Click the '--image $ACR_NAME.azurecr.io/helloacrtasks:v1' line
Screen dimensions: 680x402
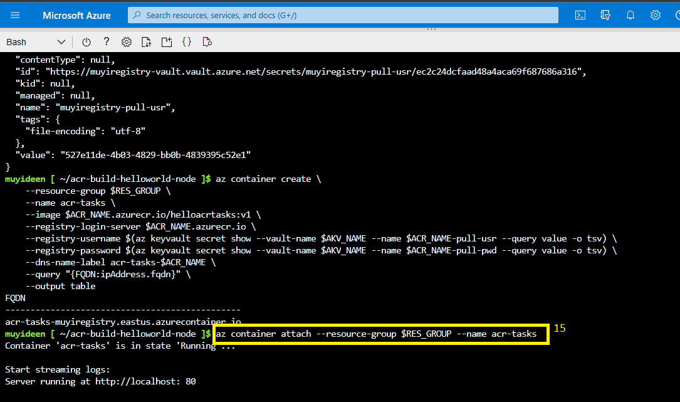(x=143, y=214)
